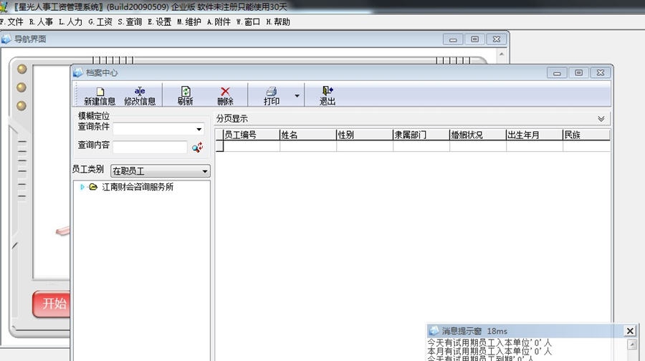Click scroll up arrow in 消息提示窗
This screenshot has width=645, height=361.
pos(632,344)
